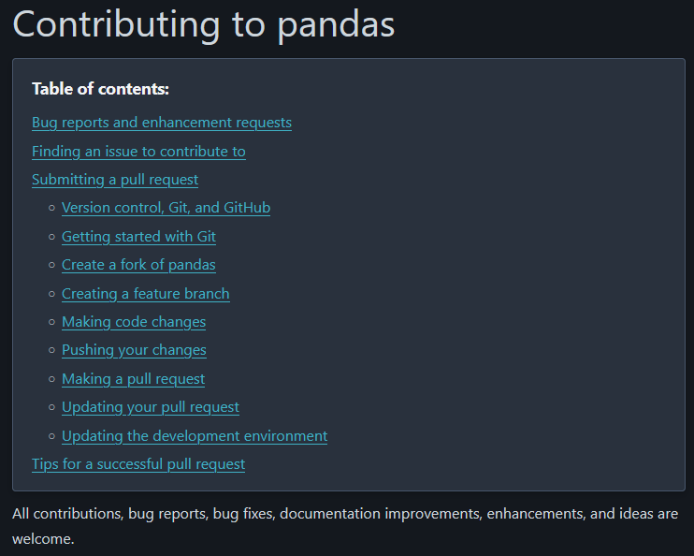Image resolution: width=694 pixels, height=556 pixels.
Task: Click the All contributions welcome paragraph
Action: [345, 526]
